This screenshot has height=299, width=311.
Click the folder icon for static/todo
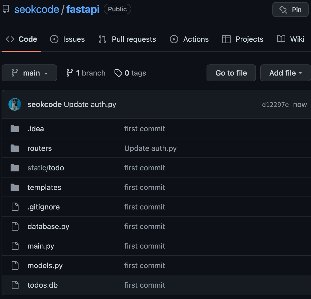coord(15,168)
